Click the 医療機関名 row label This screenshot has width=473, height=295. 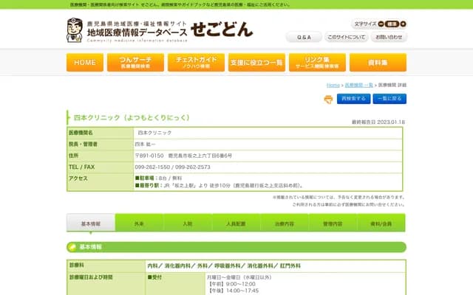click(x=81, y=133)
